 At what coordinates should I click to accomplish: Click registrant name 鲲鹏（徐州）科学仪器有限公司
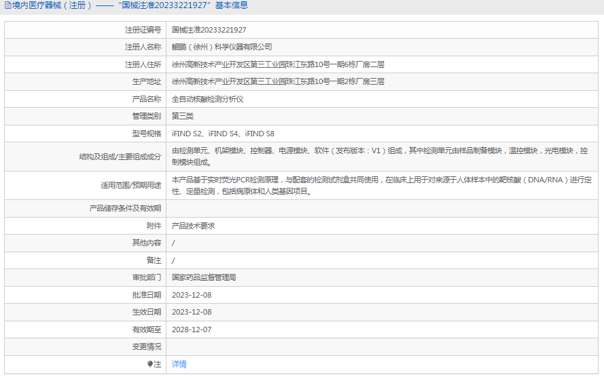(x=222, y=47)
